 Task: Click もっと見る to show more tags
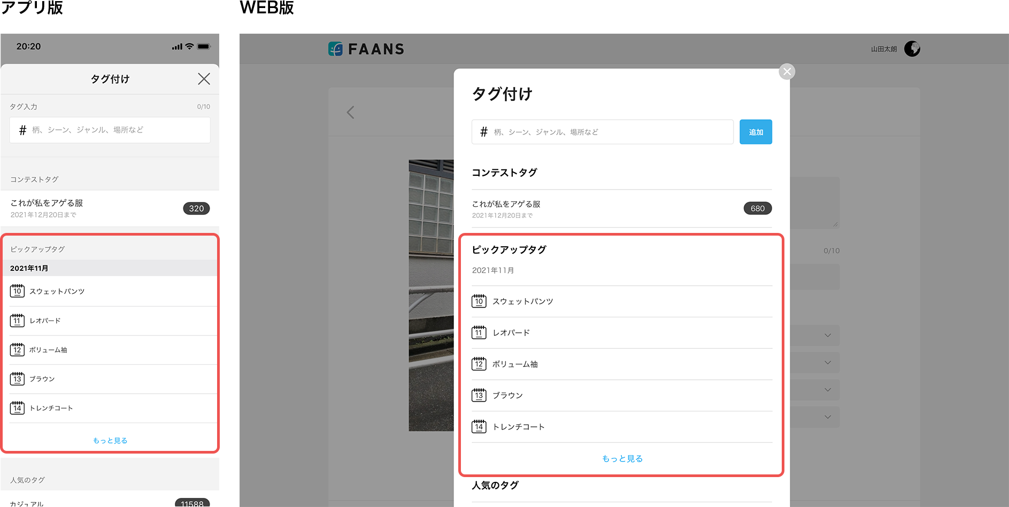point(622,458)
